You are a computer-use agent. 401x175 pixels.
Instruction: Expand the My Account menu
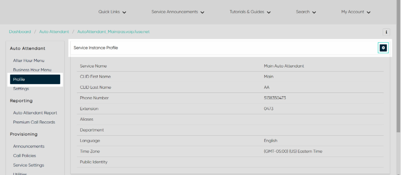pos(356,12)
